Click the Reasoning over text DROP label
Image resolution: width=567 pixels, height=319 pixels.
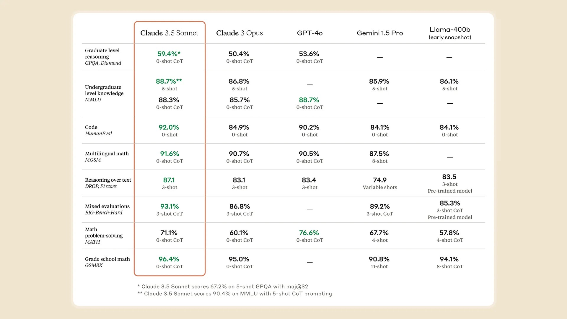tap(108, 183)
